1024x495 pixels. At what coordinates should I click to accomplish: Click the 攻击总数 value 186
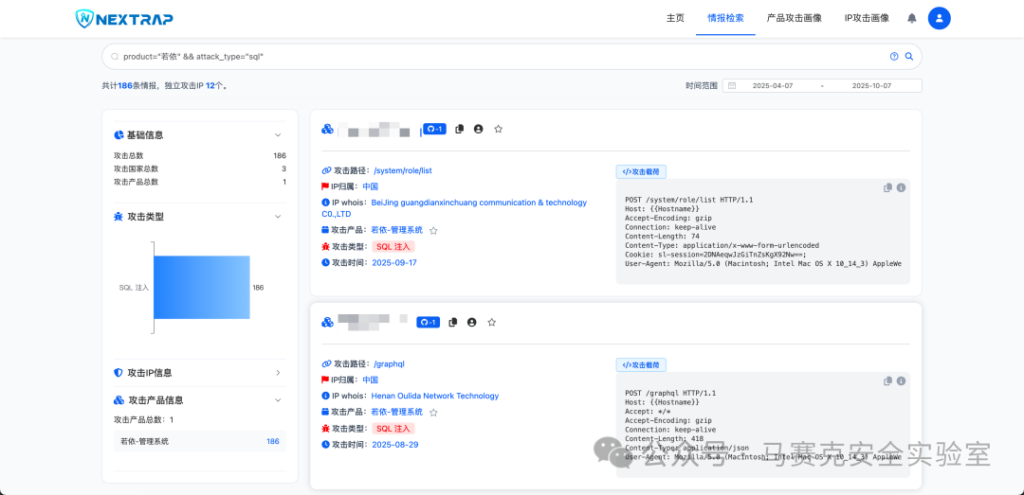(x=280, y=156)
